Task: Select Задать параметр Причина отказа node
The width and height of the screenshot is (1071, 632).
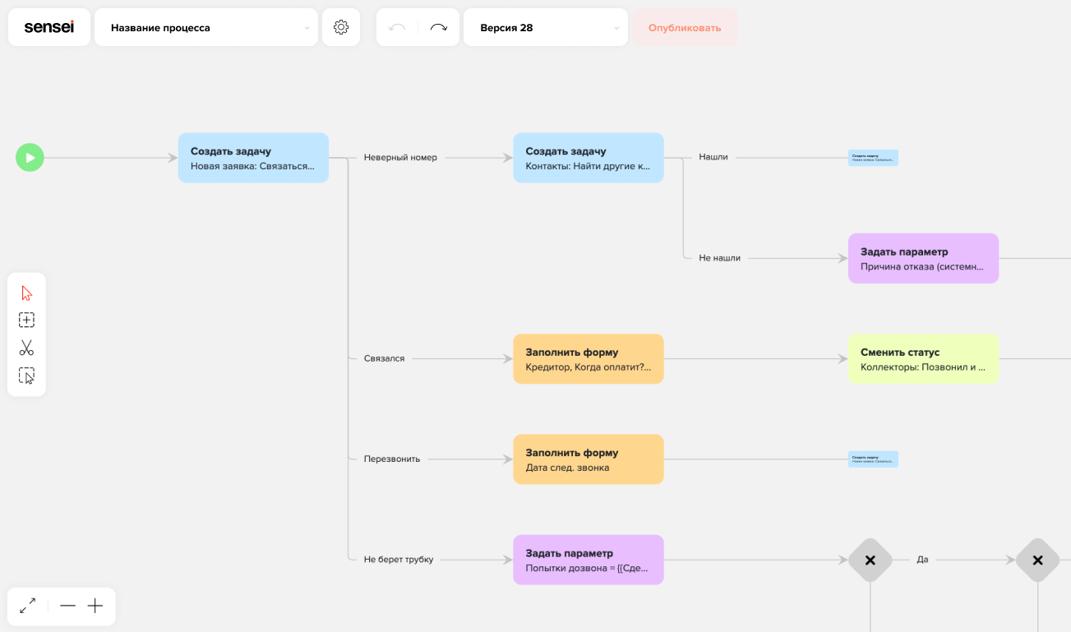Action: coord(923,258)
